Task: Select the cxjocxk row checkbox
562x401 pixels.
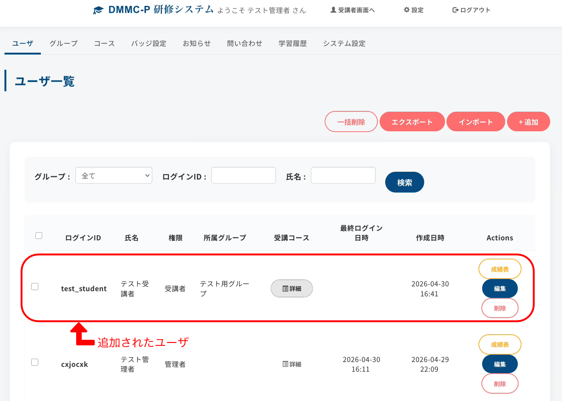Action: (35, 362)
